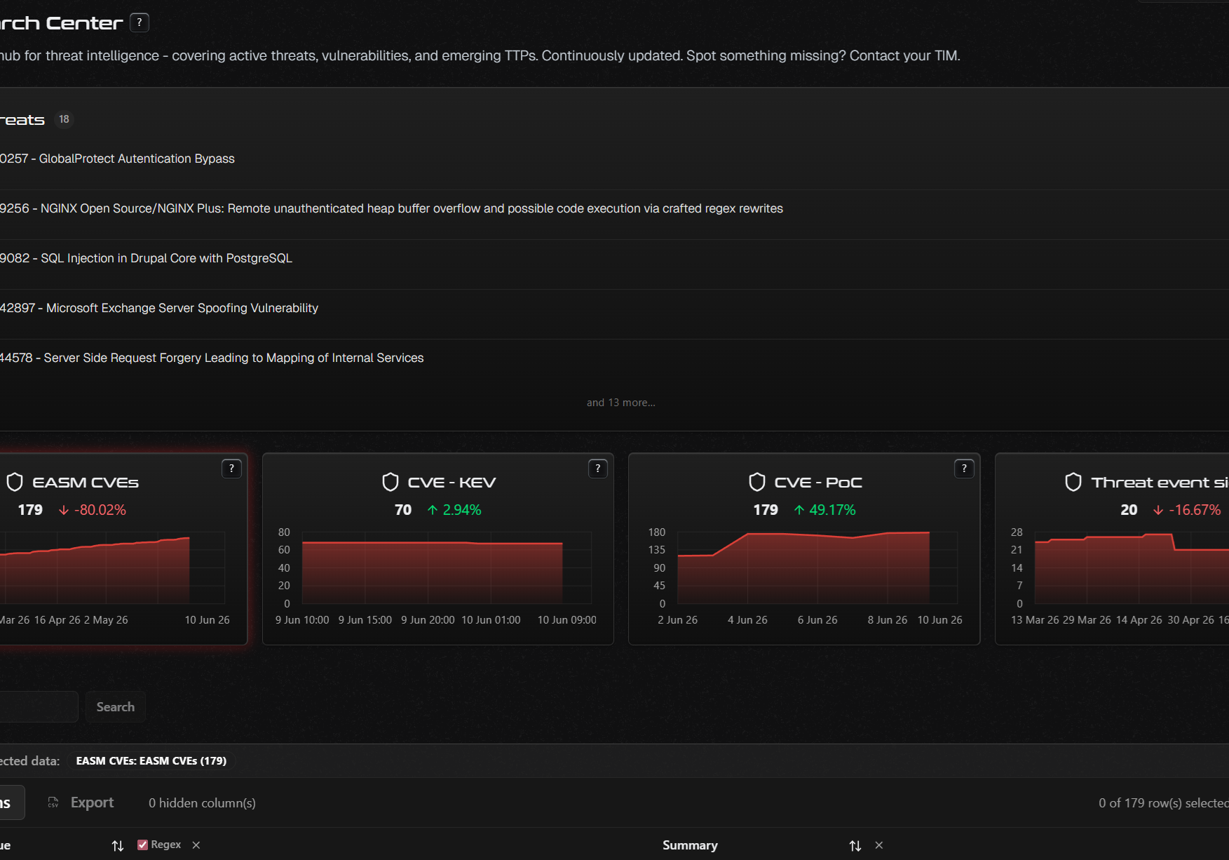1229x860 pixels.
Task: Click the EASM CVEs selected data chip
Action: 151,761
